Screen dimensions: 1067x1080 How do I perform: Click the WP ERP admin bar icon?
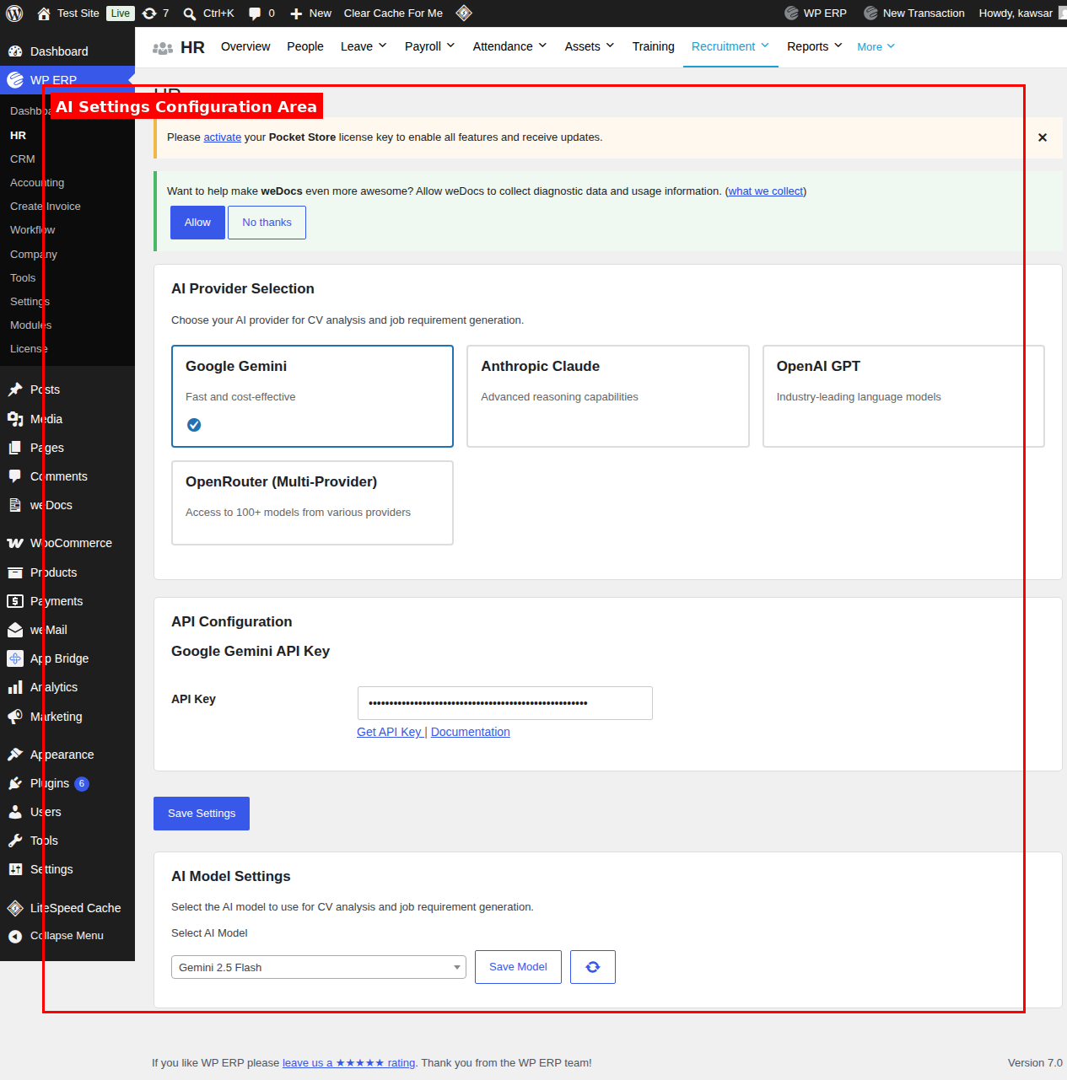[791, 13]
